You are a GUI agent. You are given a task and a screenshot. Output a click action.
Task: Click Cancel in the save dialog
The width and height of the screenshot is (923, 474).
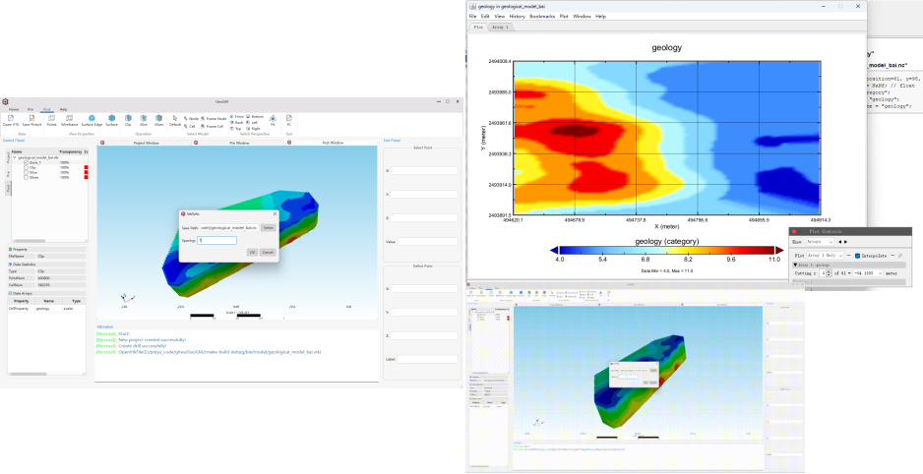click(267, 252)
